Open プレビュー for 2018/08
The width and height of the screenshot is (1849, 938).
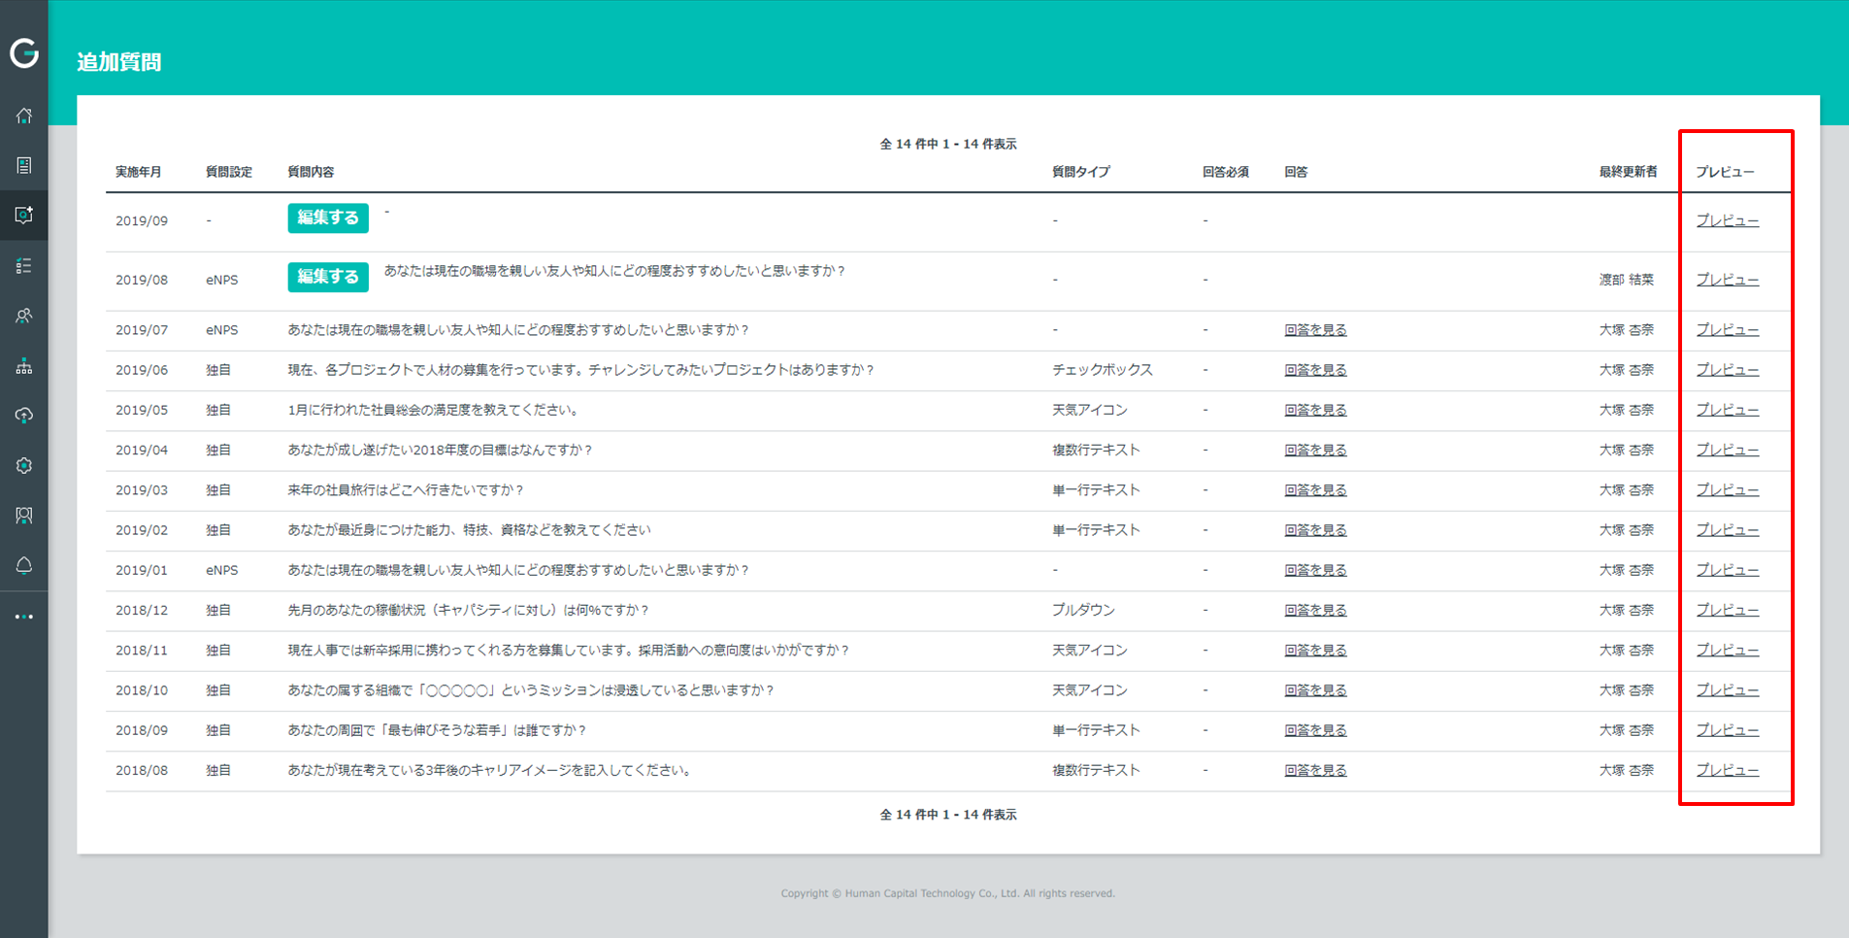(1728, 770)
